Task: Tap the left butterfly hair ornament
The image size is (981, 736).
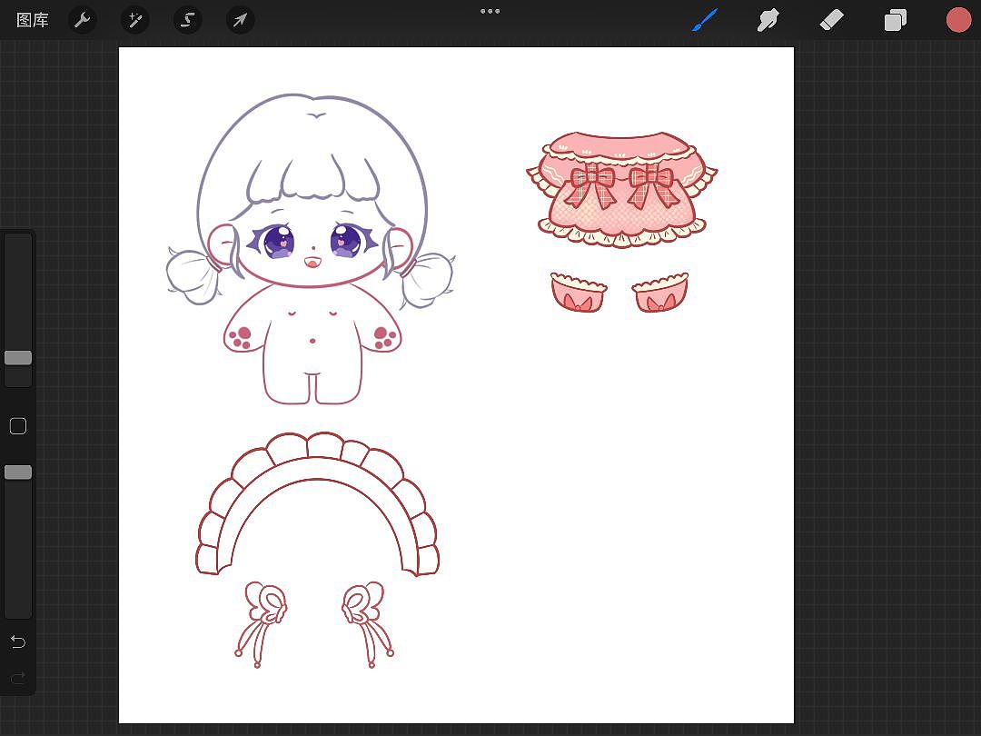Action: [262, 623]
